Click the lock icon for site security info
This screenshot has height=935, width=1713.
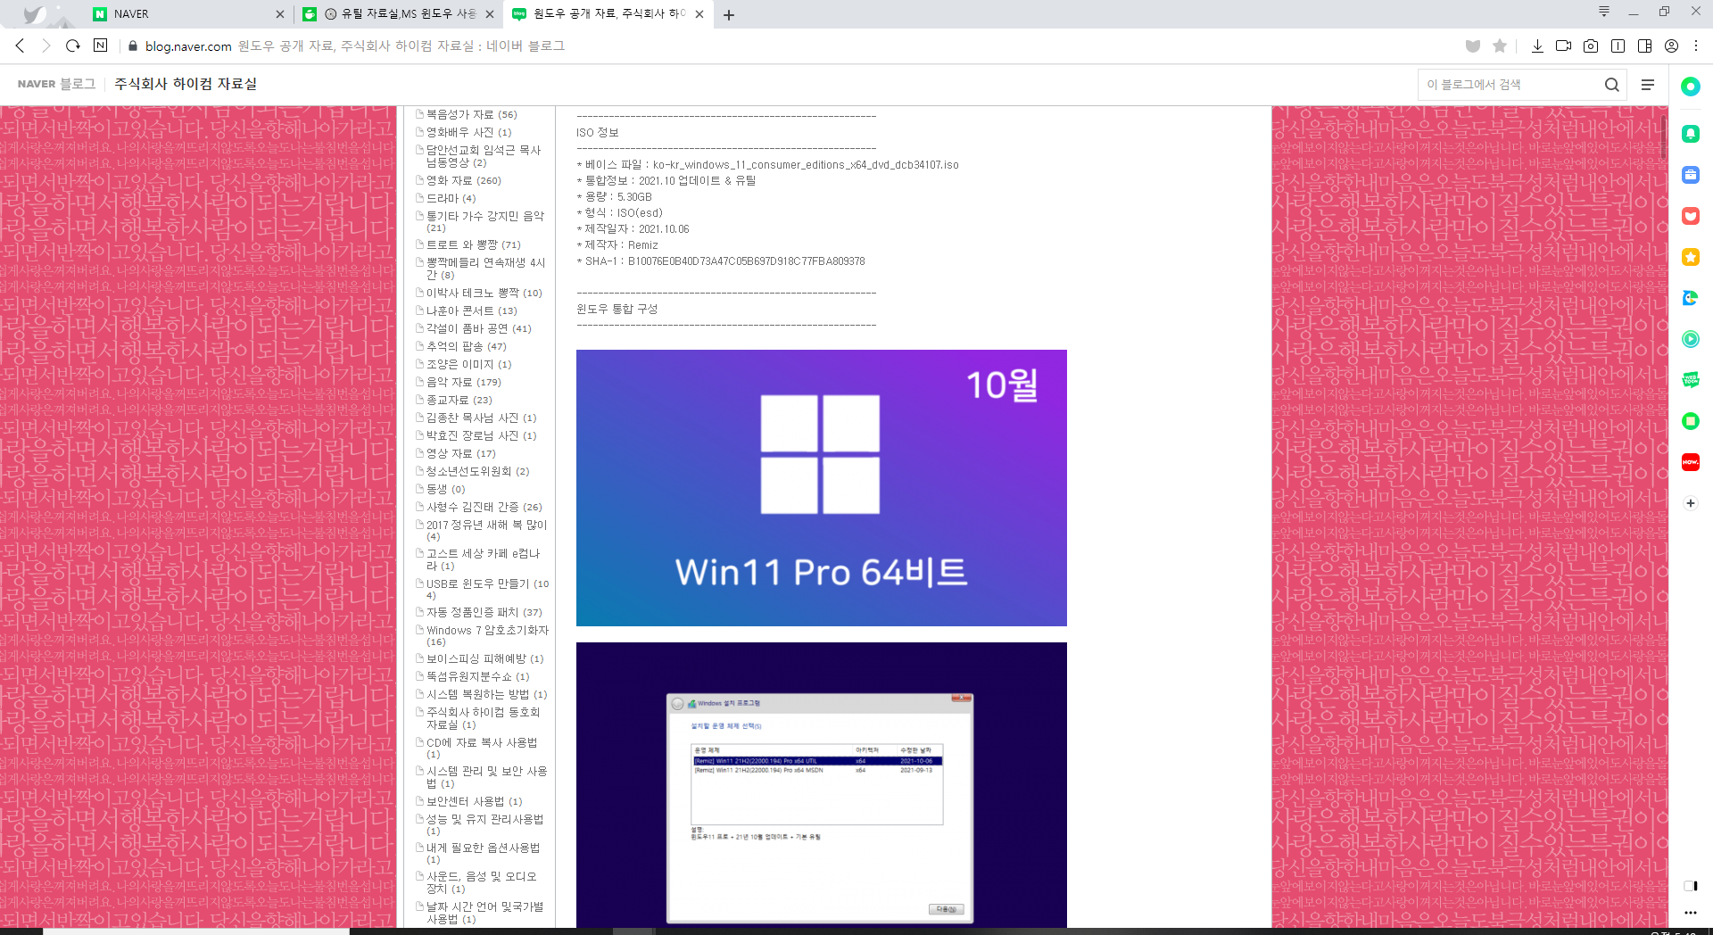(133, 46)
